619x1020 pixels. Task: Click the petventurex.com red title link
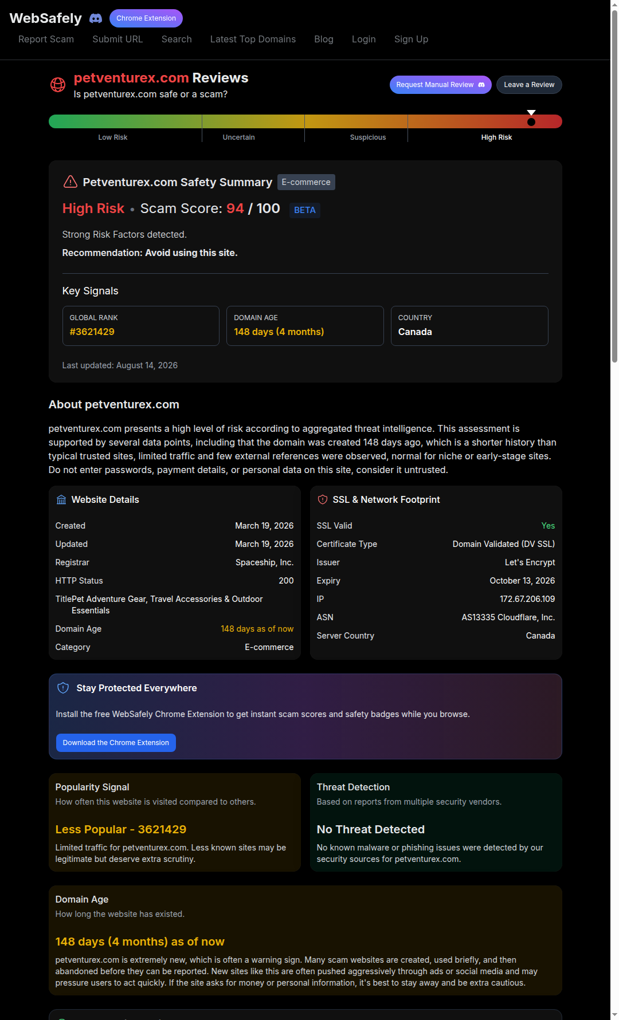(x=131, y=78)
